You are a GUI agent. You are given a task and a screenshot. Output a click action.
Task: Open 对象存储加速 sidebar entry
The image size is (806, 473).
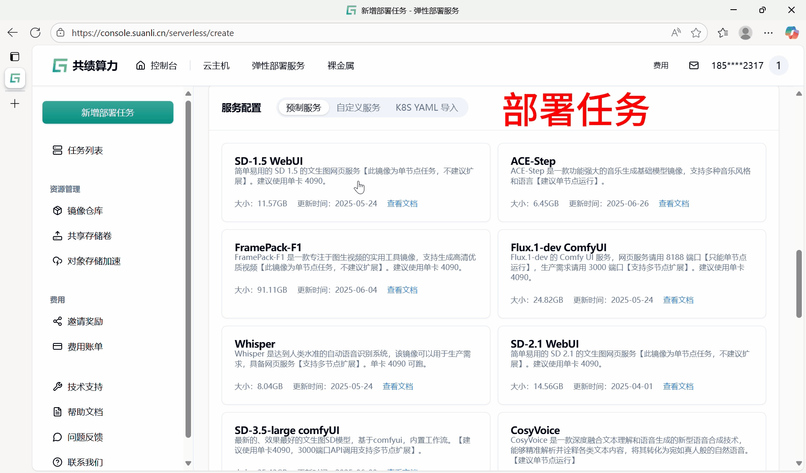click(94, 261)
